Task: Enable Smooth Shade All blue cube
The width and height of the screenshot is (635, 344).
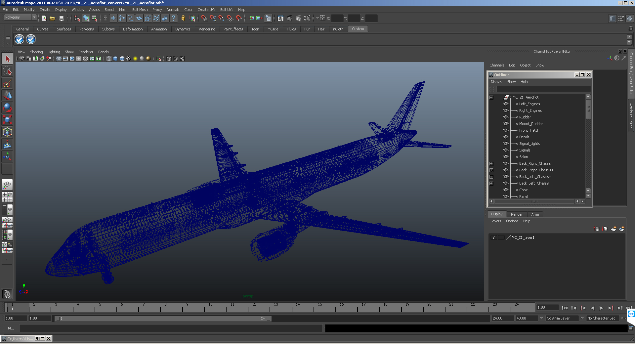Action: tap(115, 59)
